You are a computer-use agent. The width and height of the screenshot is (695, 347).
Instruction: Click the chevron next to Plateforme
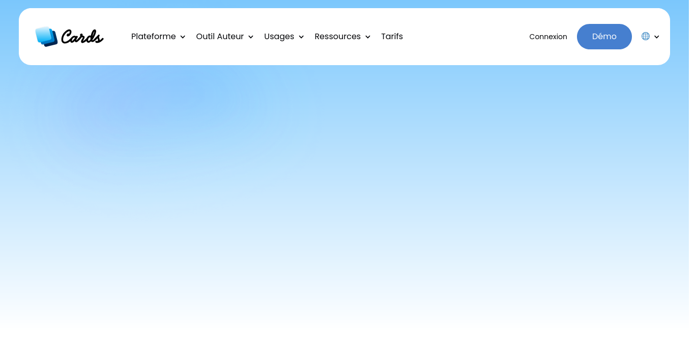[183, 37]
